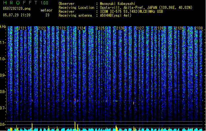
Task: Click the strong red meteor echo just before 2124
Action: [75, 101]
